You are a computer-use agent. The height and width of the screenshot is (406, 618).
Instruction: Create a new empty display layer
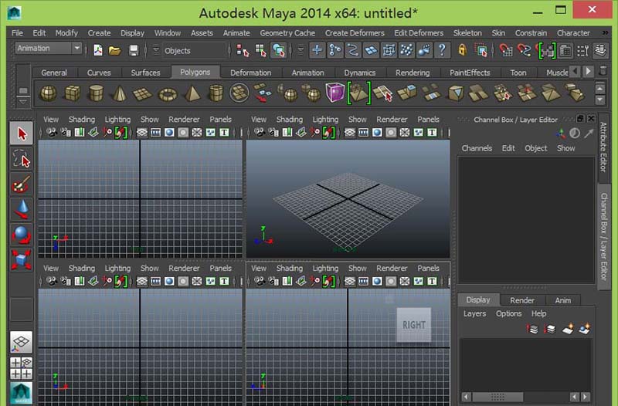(568, 328)
